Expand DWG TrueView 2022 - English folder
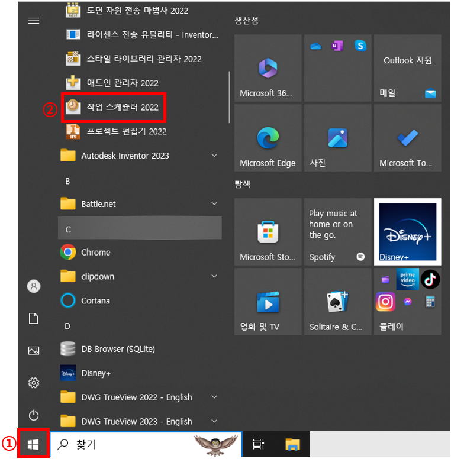This screenshot has height=459, width=451. 140,397
